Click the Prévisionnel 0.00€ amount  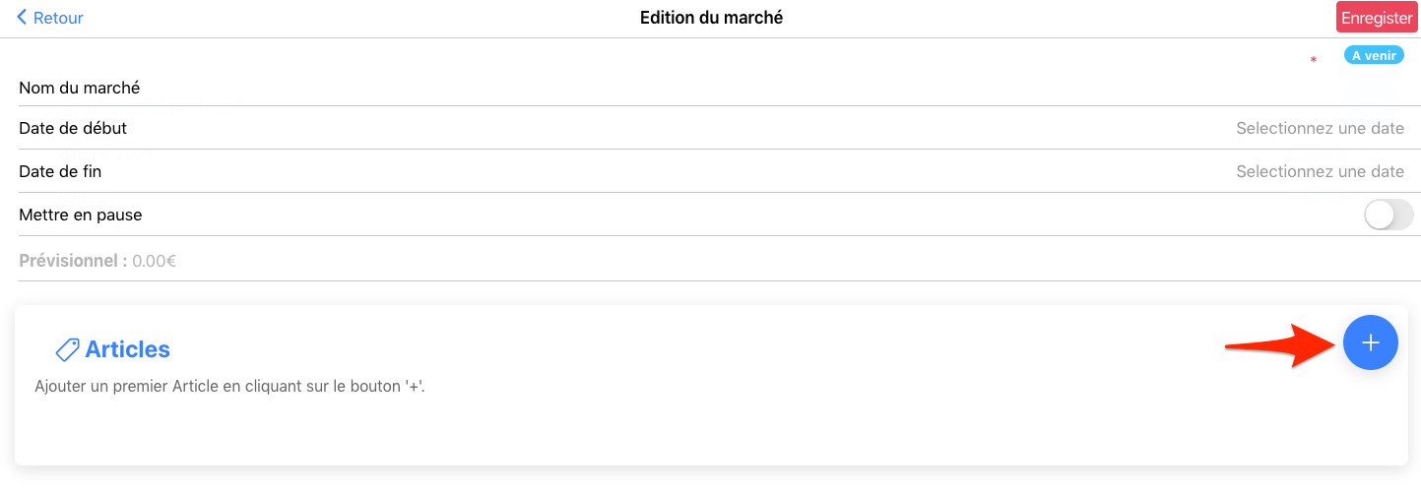pyautogui.click(x=154, y=261)
